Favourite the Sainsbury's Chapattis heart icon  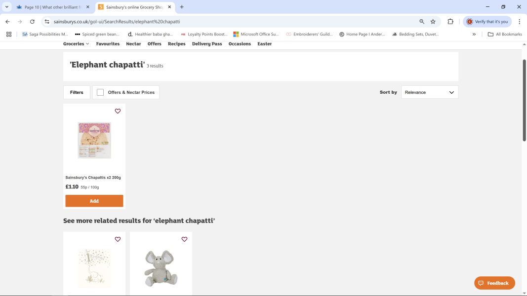pos(118,111)
